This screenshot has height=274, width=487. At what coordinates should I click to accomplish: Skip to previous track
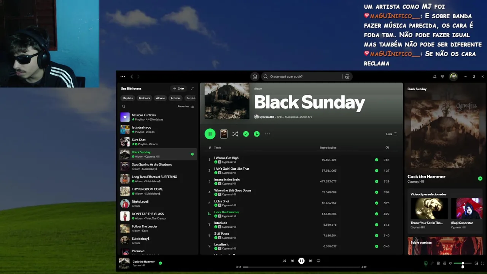coord(292,261)
